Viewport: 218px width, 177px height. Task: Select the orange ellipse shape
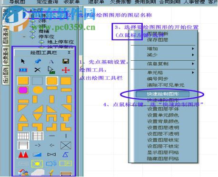pyautogui.click(x=38, y=90)
